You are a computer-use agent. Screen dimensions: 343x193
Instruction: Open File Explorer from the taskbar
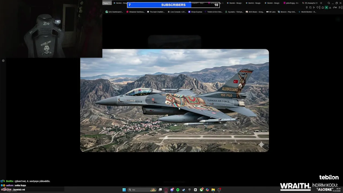[x=213, y=190]
